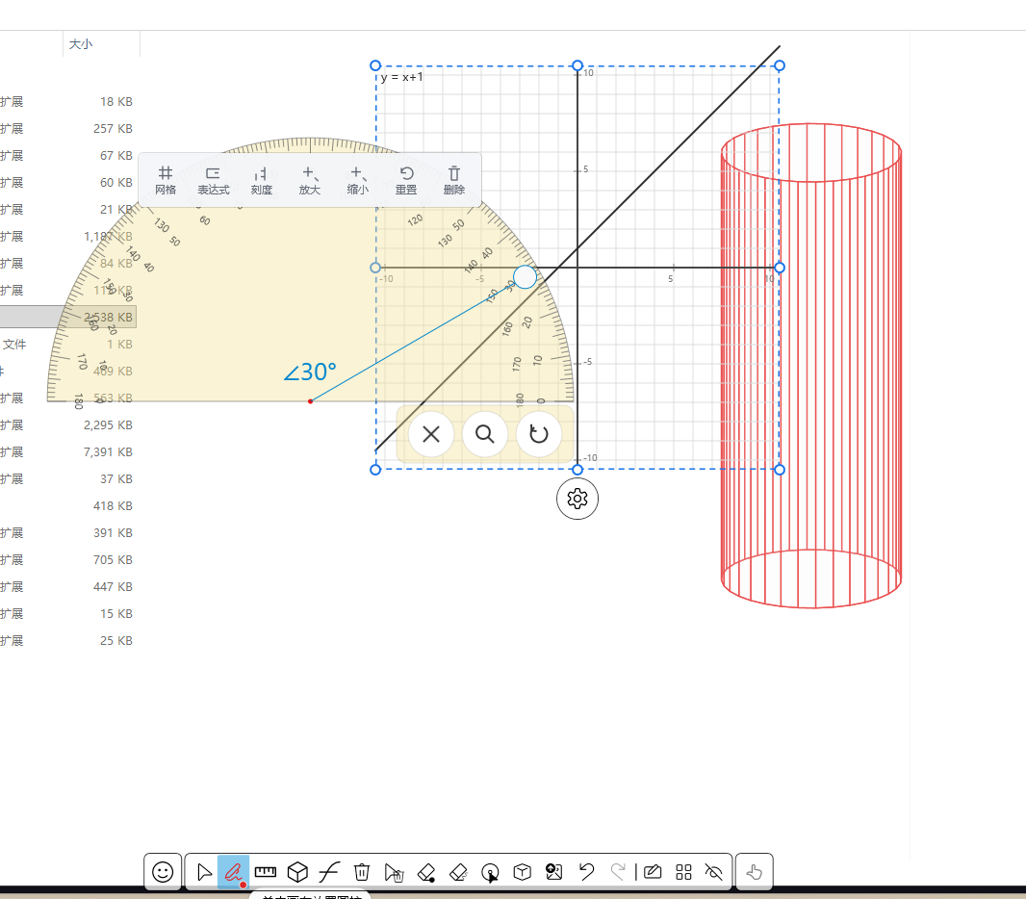
Task: Select the second eraser tool
Action: (x=458, y=872)
